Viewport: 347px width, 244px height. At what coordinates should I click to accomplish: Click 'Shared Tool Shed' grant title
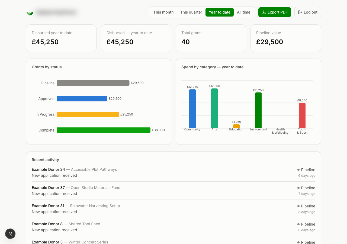coord(84,224)
